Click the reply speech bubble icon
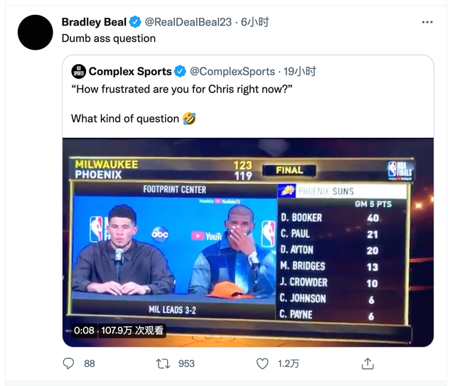455x386 pixels. coord(69,363)
